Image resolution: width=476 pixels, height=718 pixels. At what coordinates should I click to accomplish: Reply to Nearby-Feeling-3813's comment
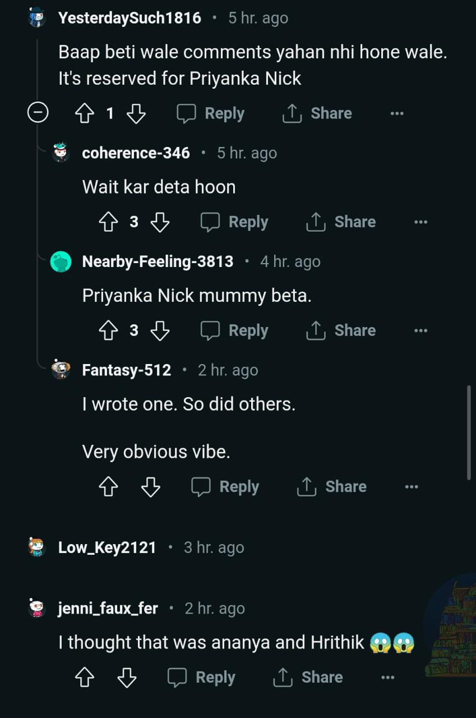[234, 331]
